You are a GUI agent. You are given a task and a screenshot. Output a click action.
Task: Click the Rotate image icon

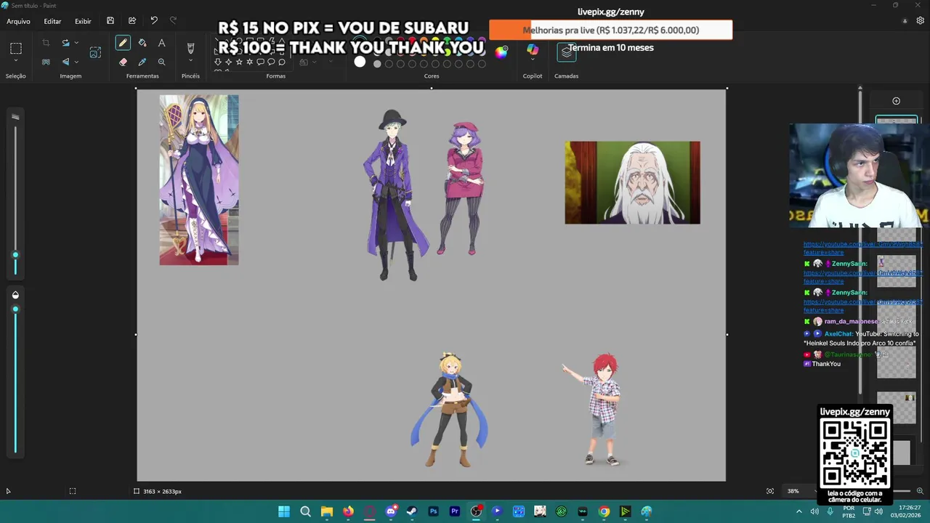pos(65,44)
